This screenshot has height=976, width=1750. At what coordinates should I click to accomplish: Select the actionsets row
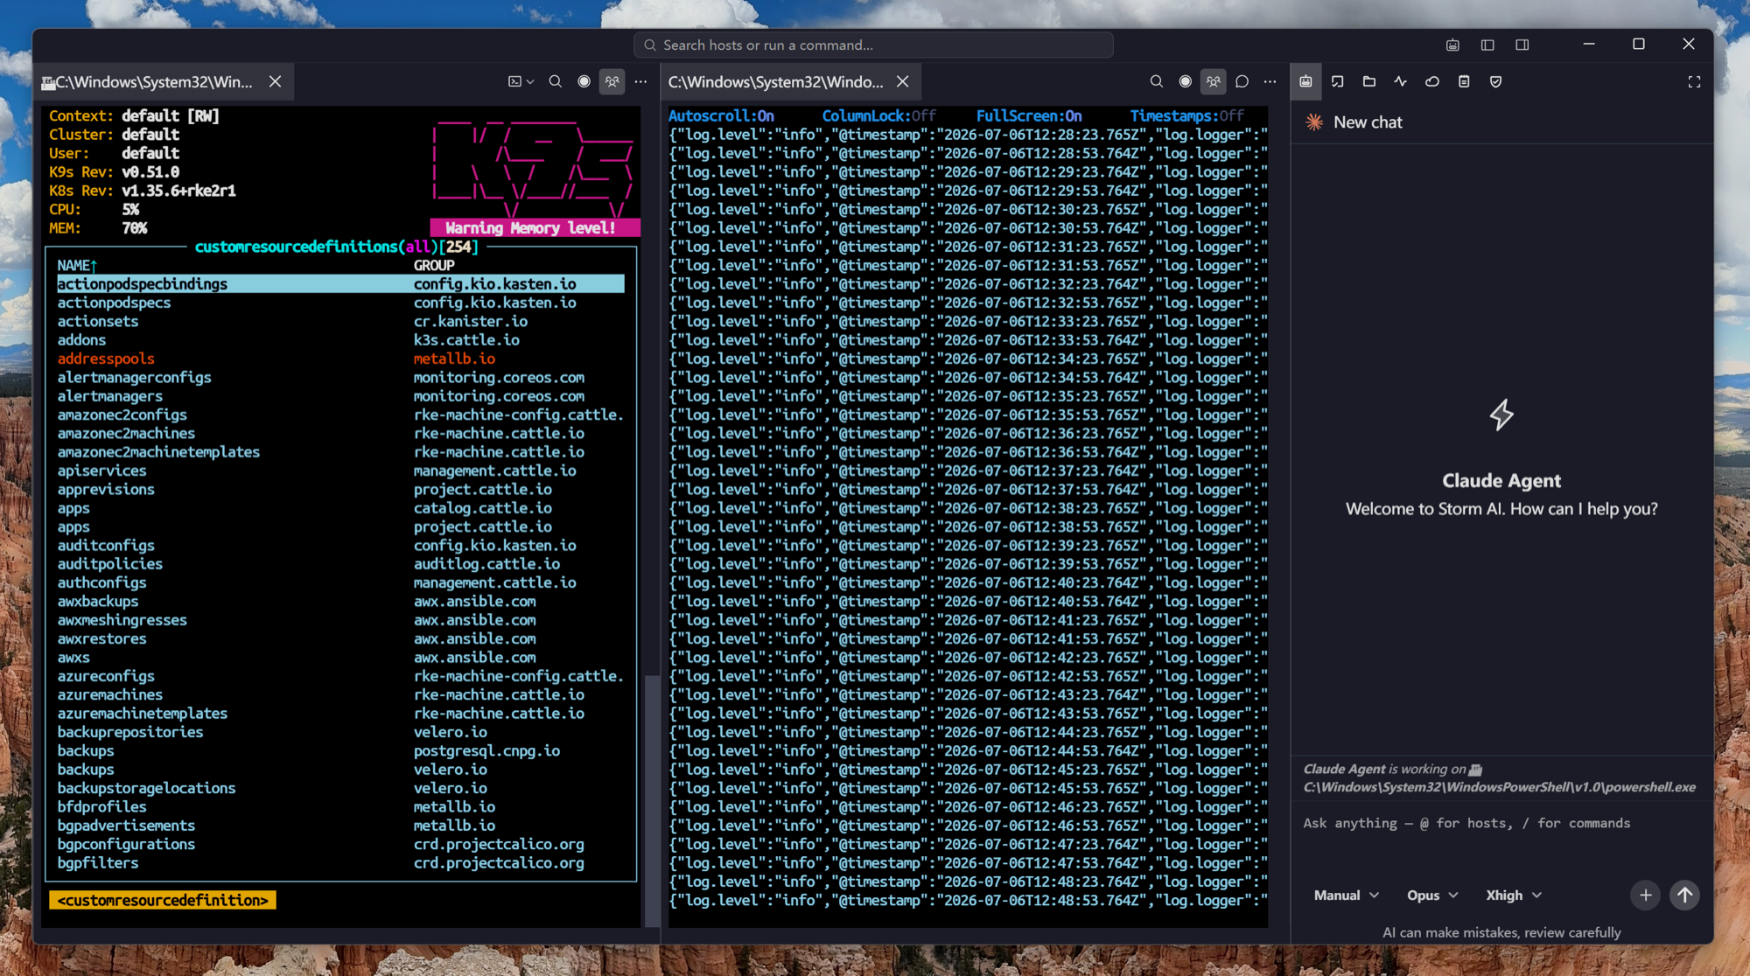tap(340, 321)
